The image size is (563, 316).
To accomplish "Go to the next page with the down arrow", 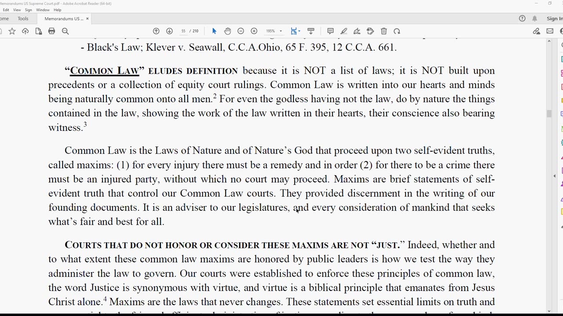I will click(x=169, y=31).
